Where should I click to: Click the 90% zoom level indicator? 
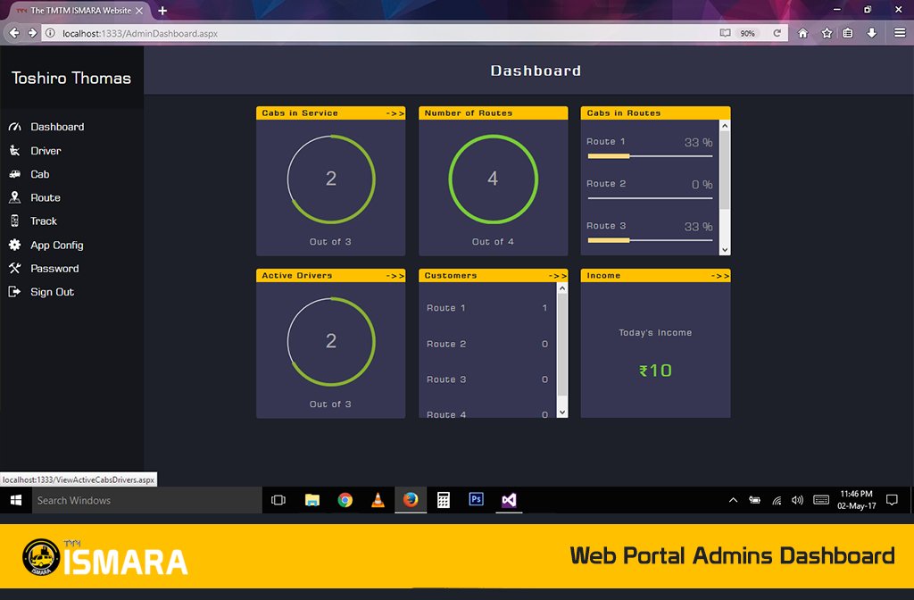pos(748,33)
